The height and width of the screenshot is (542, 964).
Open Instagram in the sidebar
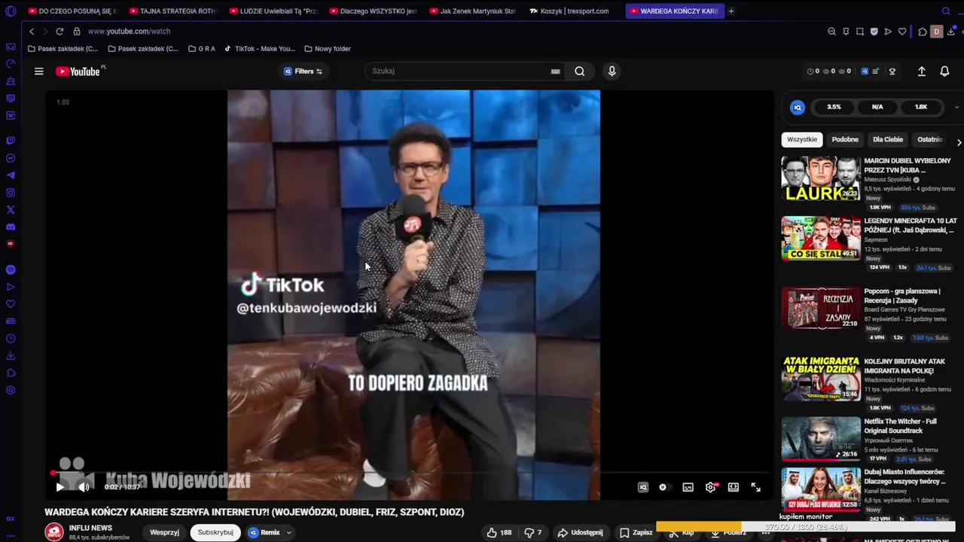pos(11,193)
